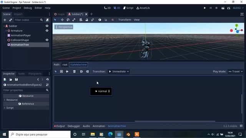Click the root path button

(x=65, y=65)
